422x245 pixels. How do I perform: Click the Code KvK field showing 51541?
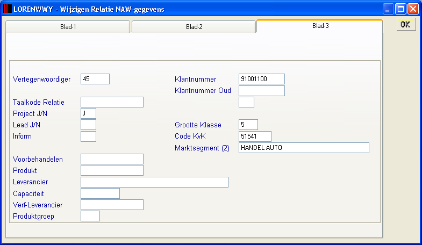(x=255, y=136)
